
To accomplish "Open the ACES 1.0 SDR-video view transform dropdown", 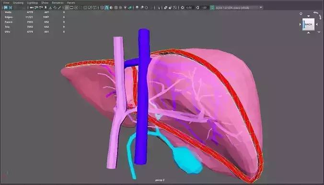I will tap(239, 8).
